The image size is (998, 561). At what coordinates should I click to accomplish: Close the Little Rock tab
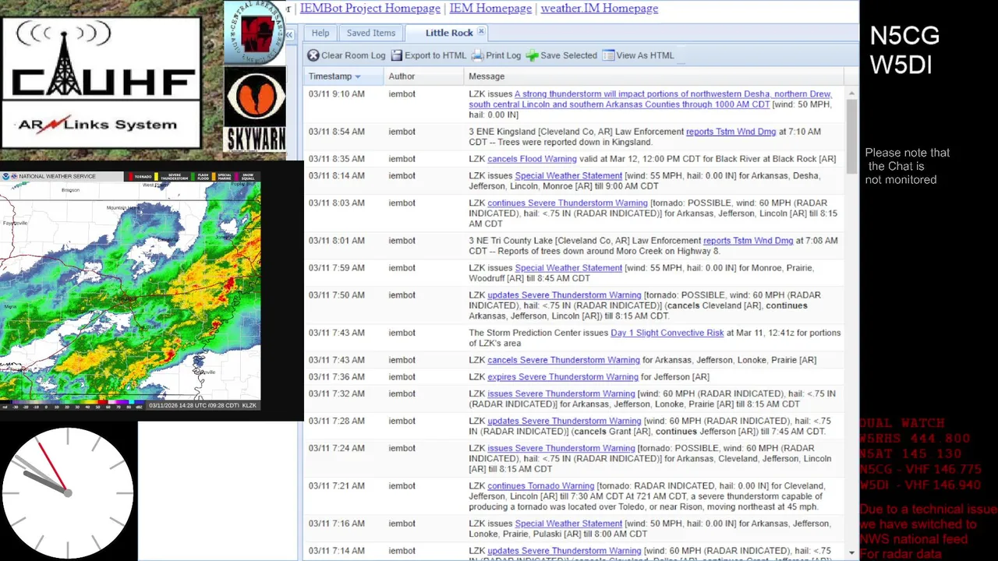click(x=481, y=32)
